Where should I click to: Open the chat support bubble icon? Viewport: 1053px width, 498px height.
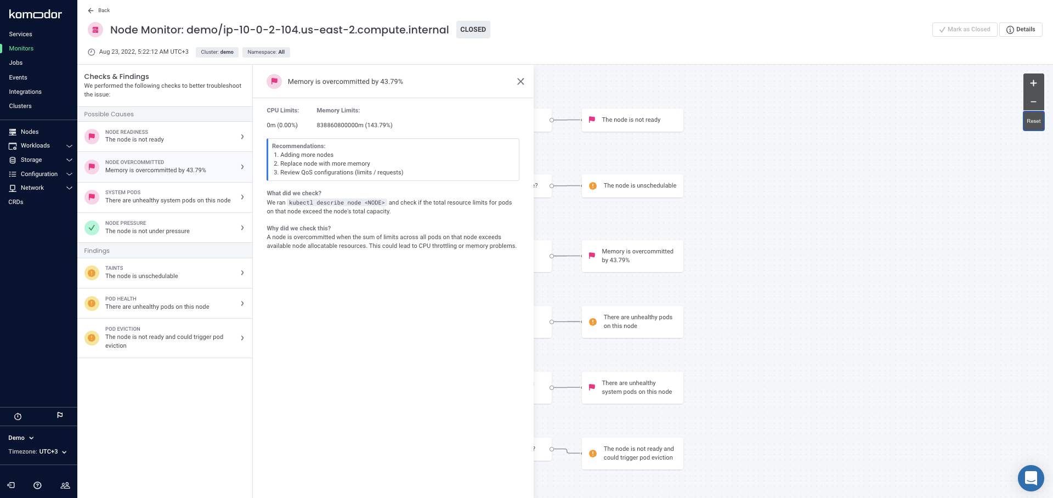point(1031,478)
